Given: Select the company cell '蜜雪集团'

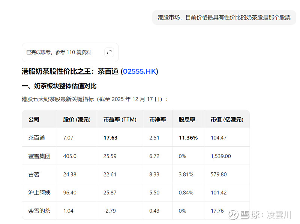Looking at the screenshot, I should [x=39, y=156].
